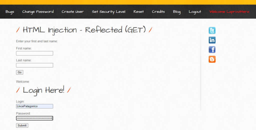The height and width of the screenshot is (130, 256).
Task: Click into the Password field
Action: 34,118
